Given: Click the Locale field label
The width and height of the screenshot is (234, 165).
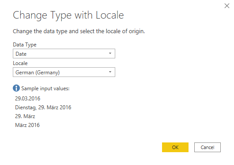Looking at the screenshot, I should 20,63.
